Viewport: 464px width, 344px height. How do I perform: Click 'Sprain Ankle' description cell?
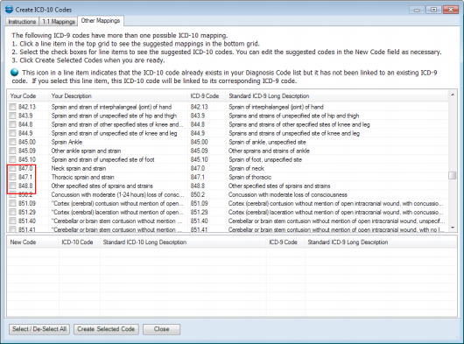pyautogui.click(x=67, y=142)
